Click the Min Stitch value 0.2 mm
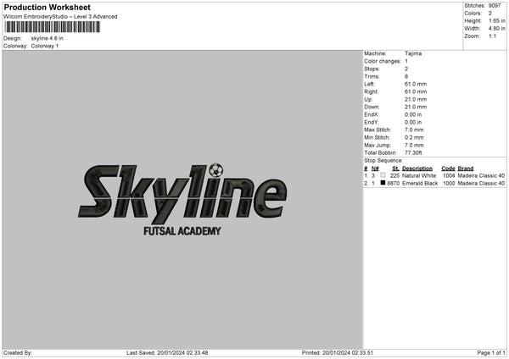509x359 pixels. [414, 138]
